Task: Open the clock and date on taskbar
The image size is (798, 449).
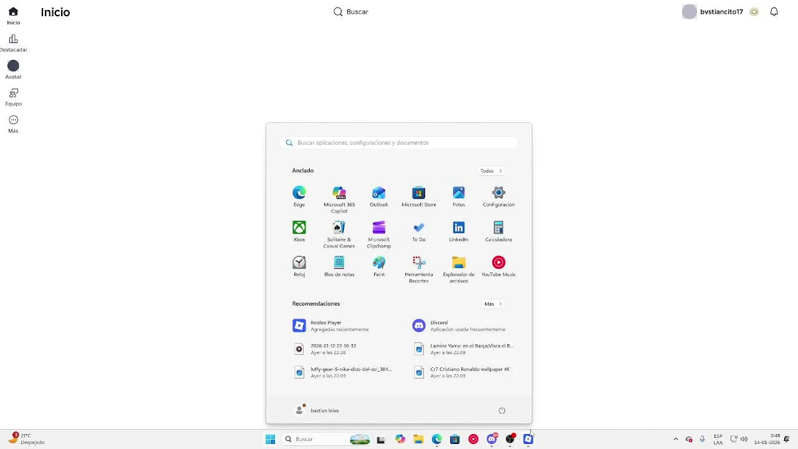Action: point(767,439)
